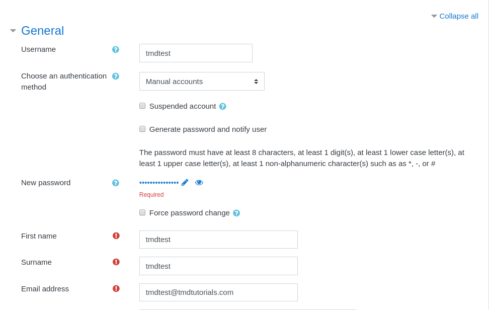The width and height of the screenshot is (489, 310).
Task: Focus the Username input field
Action: [196, 53]
